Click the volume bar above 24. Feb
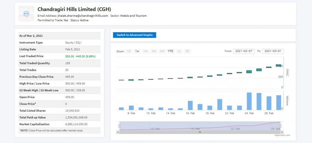The image size is (312, 143). coord(249,101)
